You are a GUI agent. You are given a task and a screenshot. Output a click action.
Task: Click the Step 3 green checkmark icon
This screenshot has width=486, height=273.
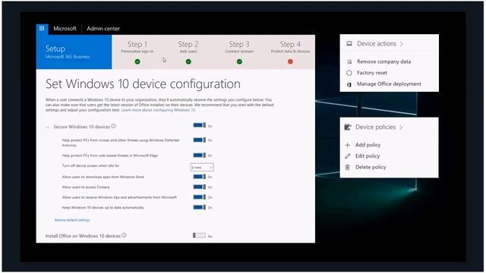pos(239,61)
